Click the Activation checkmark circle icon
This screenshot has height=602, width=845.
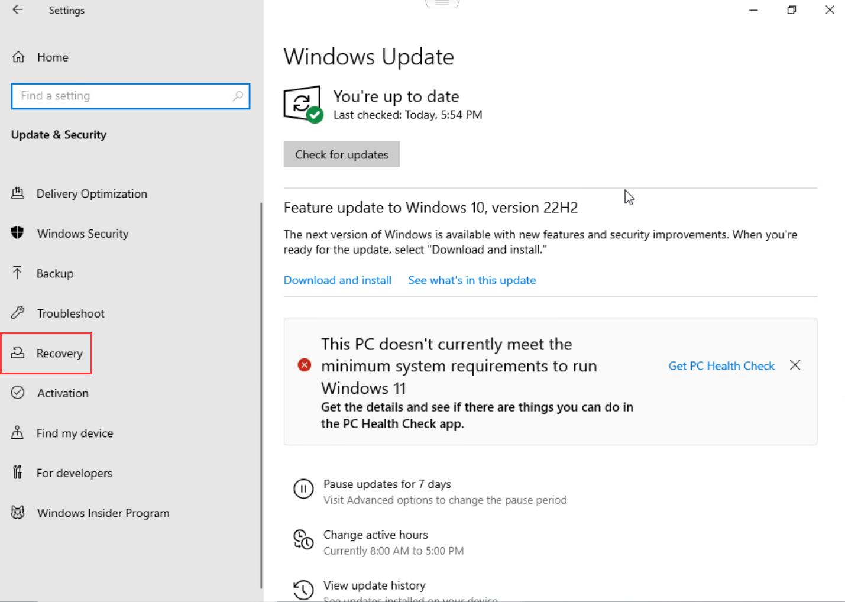coord(18,393)
